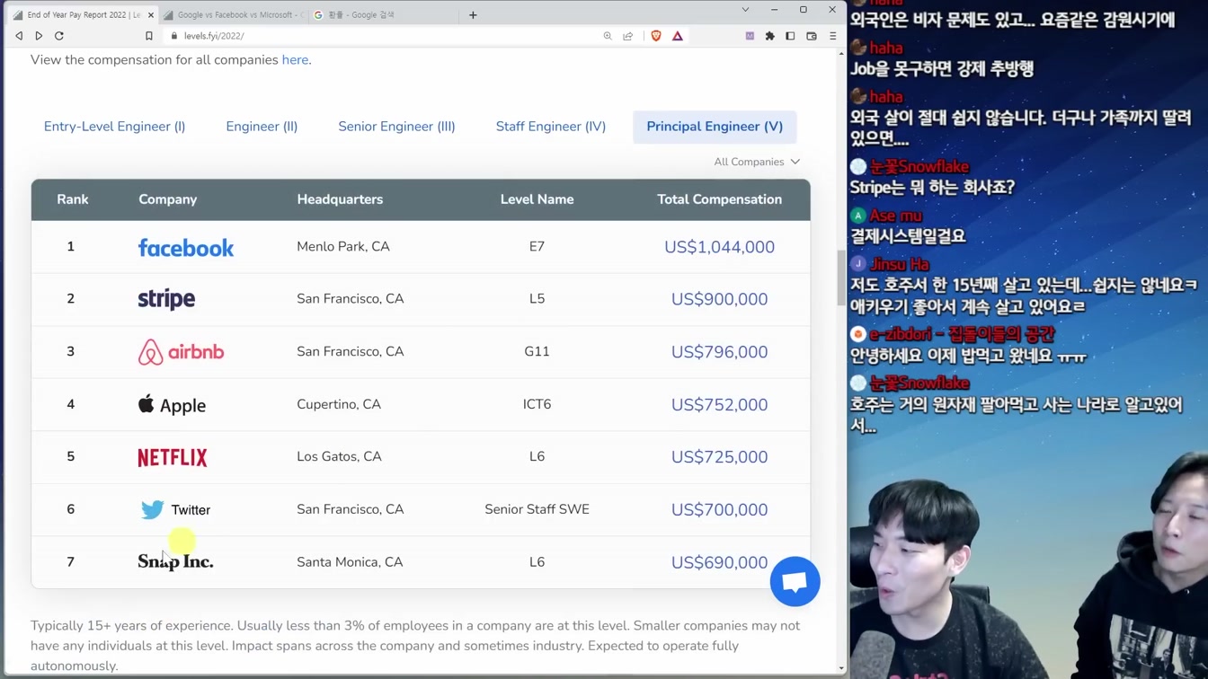1208x679 pixels.
Task: Open Brave Shields lion icon
Action: tap(656, 36)
